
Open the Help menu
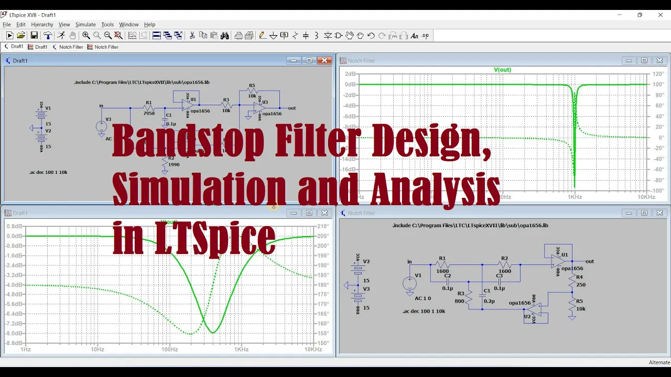[150, 25]
